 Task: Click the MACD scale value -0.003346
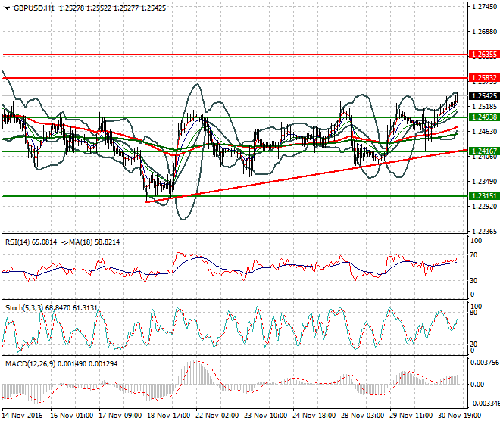coord(485,404)
